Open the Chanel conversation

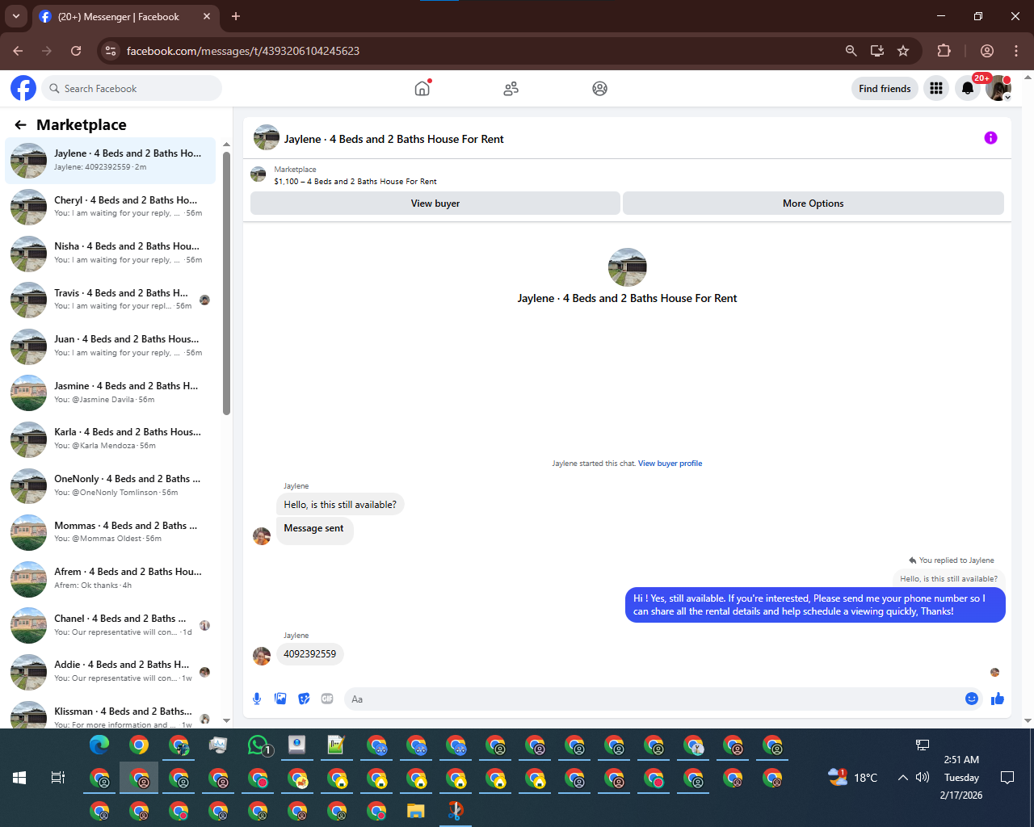pos(110,626)
